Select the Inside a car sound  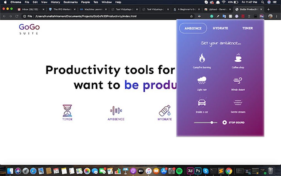point(202,103)
